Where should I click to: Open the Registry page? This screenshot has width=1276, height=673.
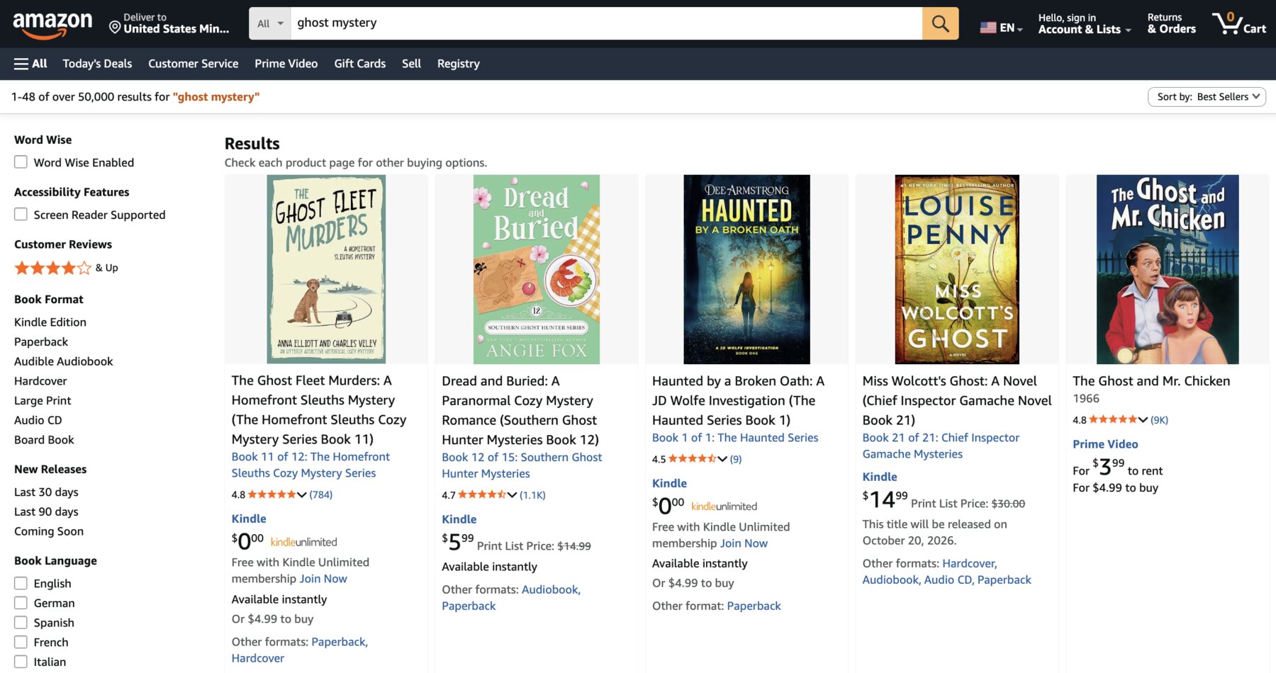tap(459, 64)
